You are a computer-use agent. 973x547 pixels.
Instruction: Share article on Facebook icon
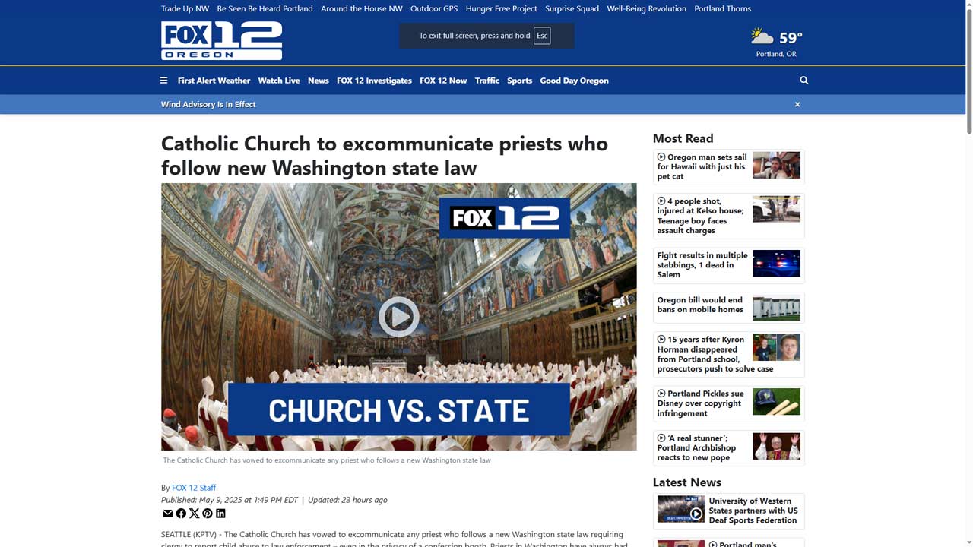(181, 514)
